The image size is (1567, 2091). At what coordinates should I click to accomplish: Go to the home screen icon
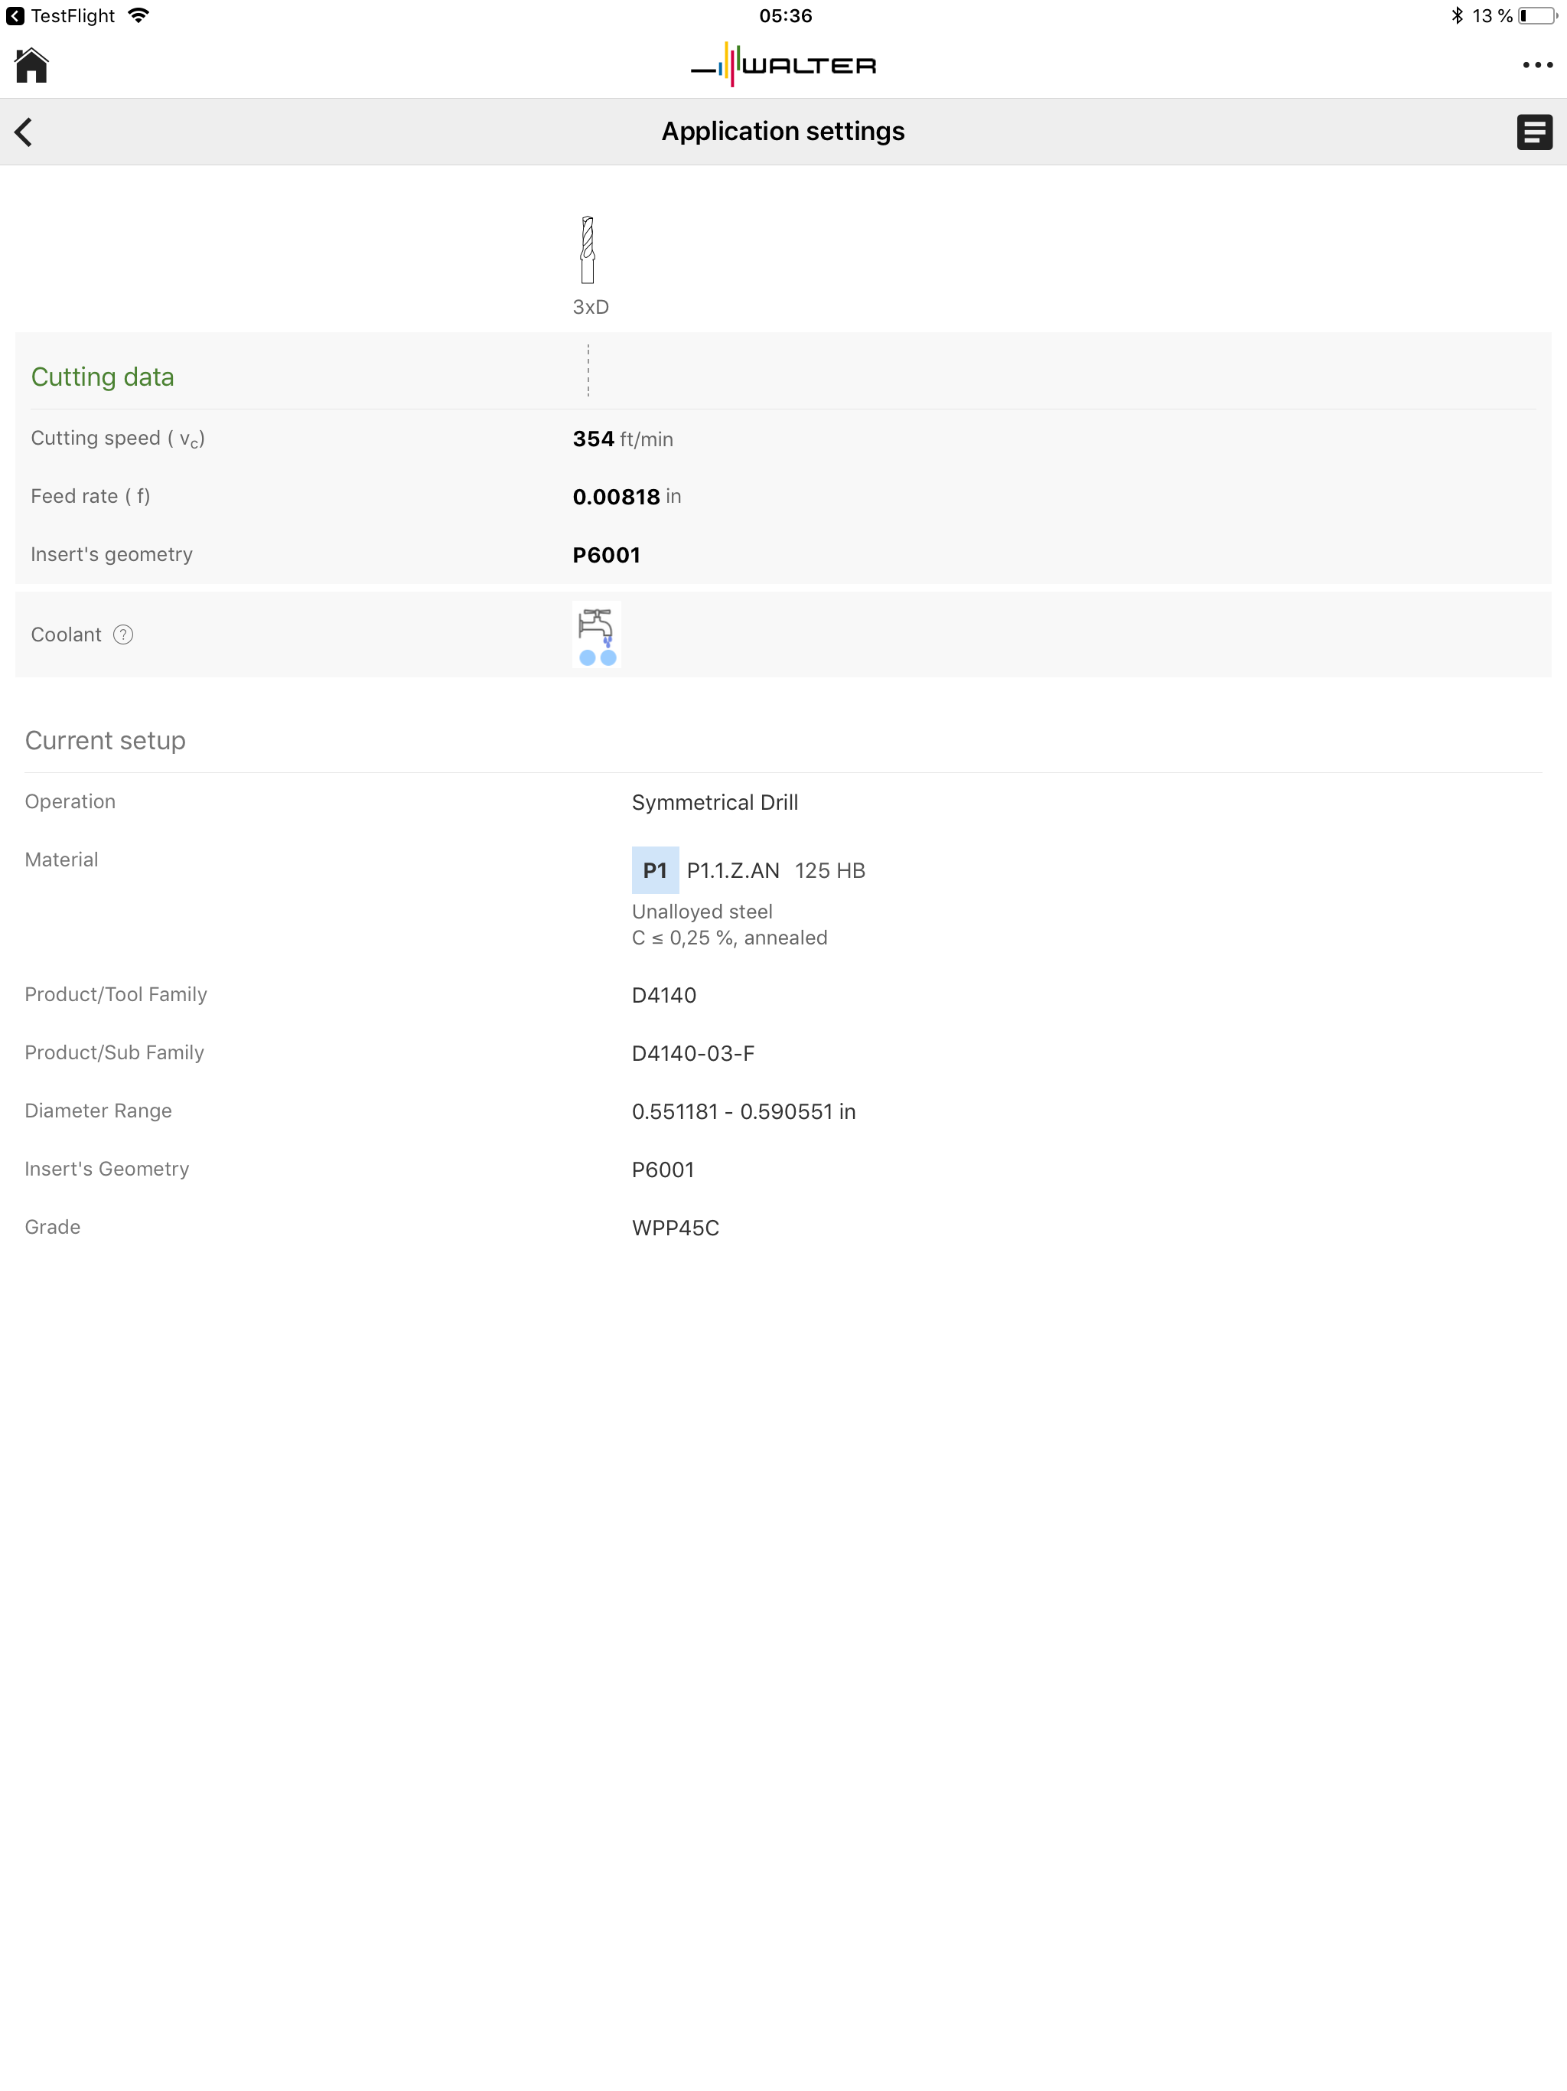pos(31,65)
